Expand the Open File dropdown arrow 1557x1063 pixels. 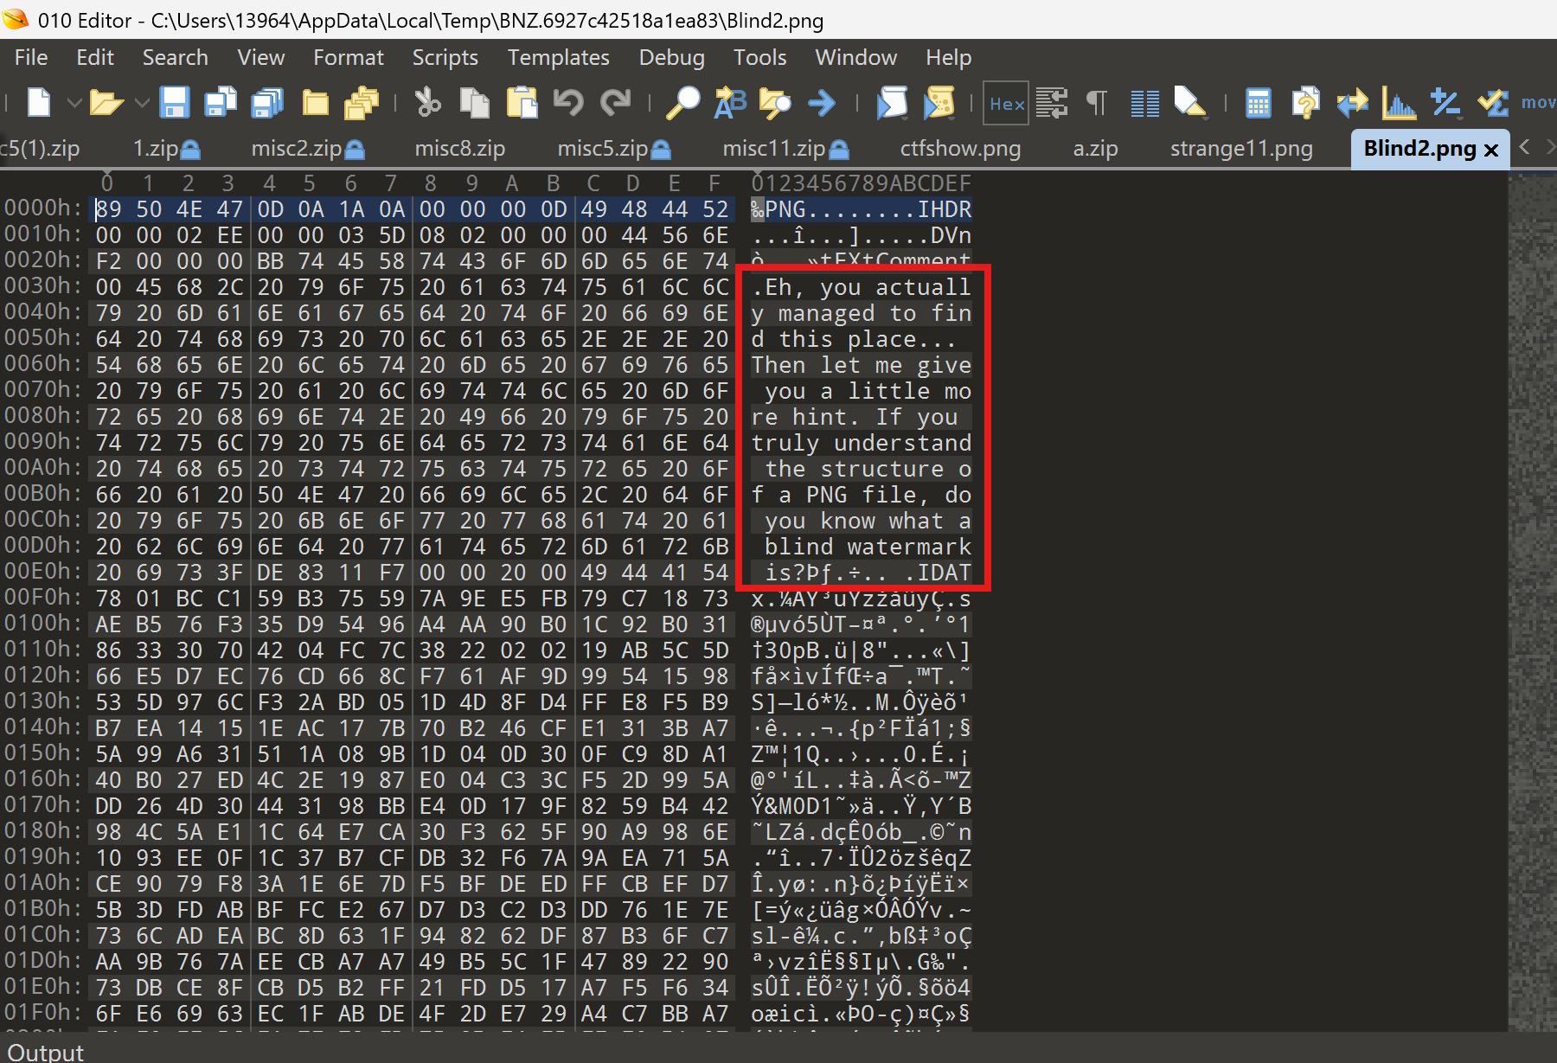[142, 103]
